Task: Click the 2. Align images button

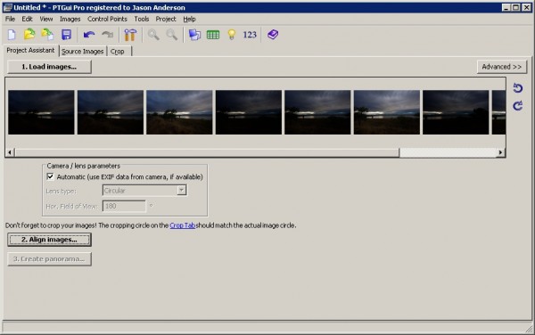Action: 49,240
